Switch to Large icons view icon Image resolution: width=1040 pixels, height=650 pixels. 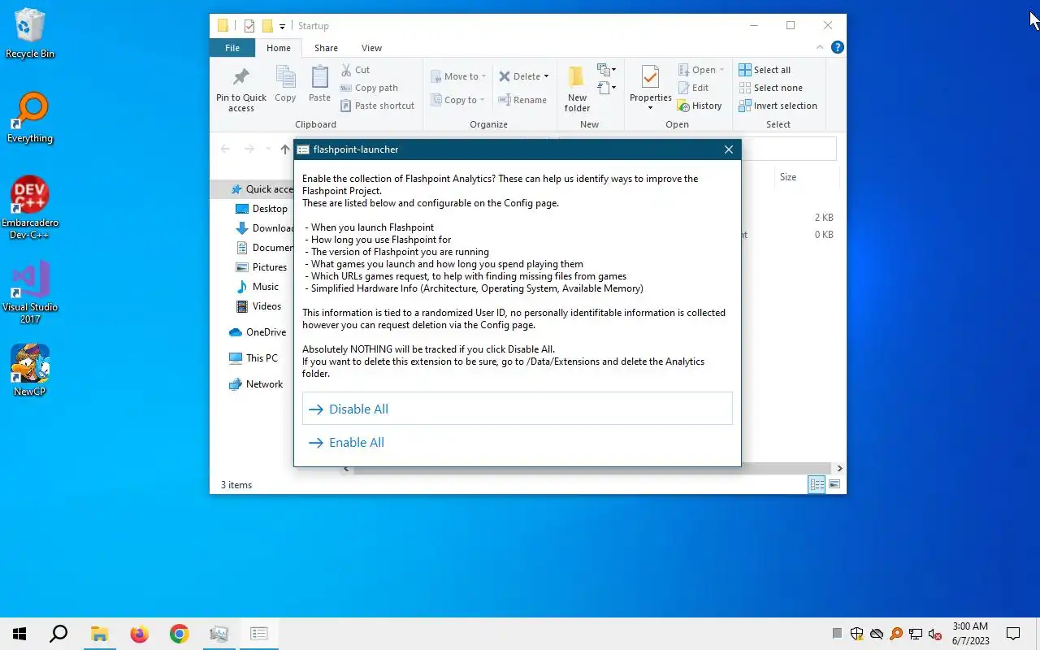coord(834,485)
